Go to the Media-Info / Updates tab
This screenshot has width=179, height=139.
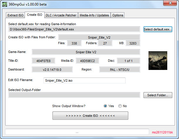pyautogui.click(x=94, y=15)
